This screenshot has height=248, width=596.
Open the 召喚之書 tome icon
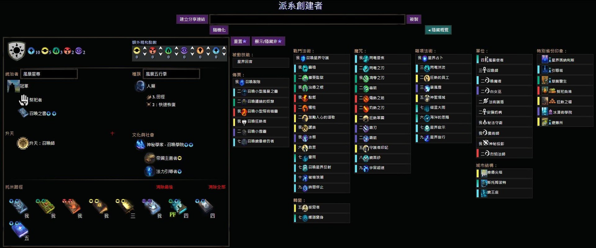[23, 113]
